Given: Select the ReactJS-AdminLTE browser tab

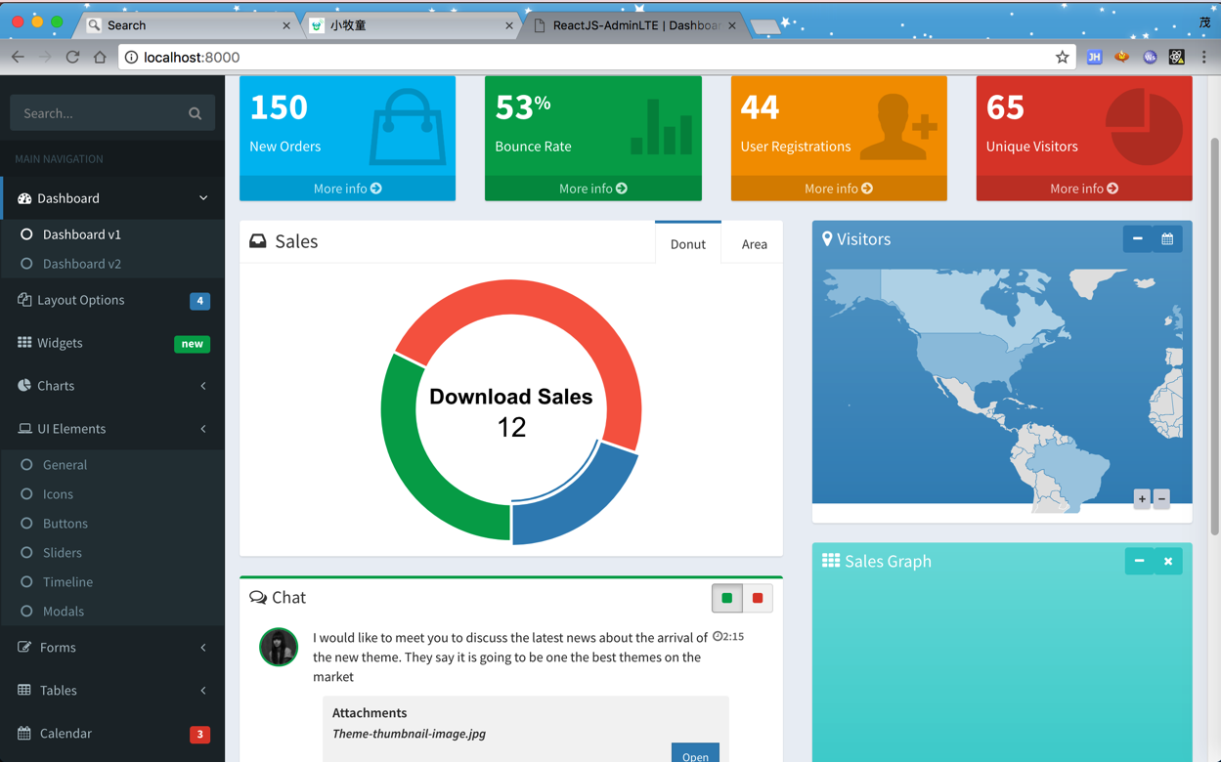Looking at the screenshot, I should 634,25.
